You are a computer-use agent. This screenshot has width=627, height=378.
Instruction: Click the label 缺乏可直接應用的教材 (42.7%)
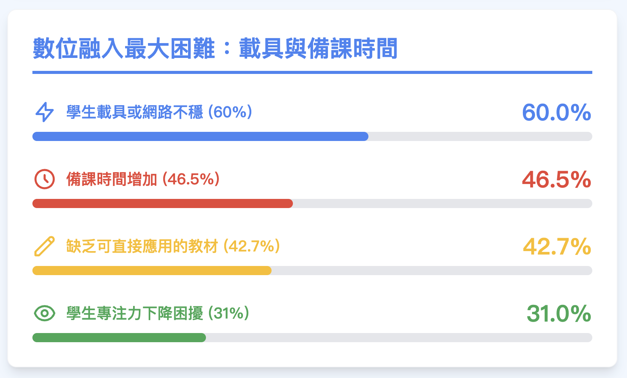(173, 246)
